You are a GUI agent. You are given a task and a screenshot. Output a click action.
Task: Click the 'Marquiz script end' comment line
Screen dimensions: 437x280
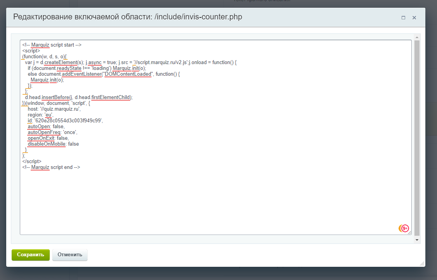pyautogui.click(x=51, y=167)
